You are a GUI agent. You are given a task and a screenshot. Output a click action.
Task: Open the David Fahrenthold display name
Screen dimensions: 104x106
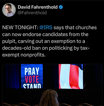[38, 7]
